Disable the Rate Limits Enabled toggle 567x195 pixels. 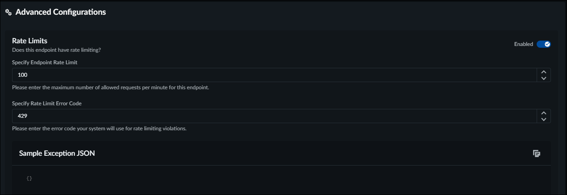543,44
